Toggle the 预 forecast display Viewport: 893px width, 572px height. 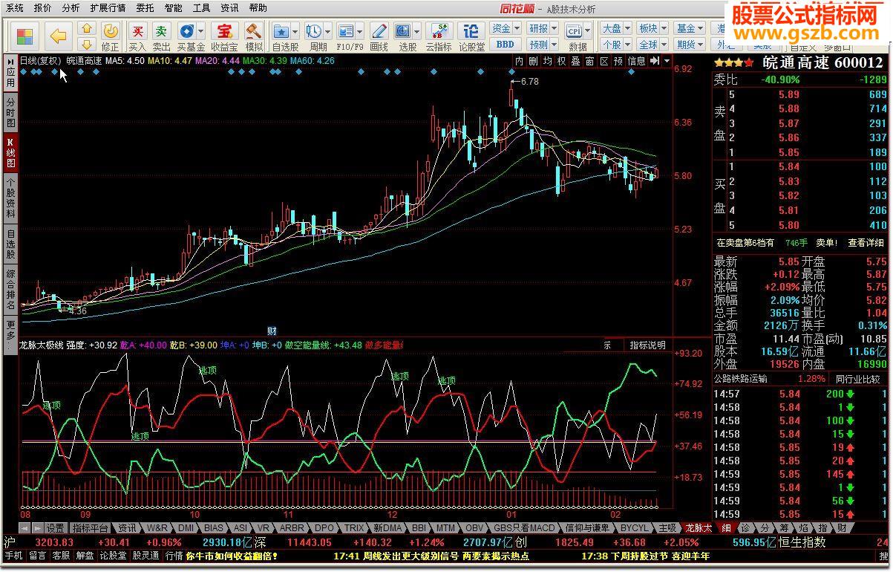tap(618, 61)
